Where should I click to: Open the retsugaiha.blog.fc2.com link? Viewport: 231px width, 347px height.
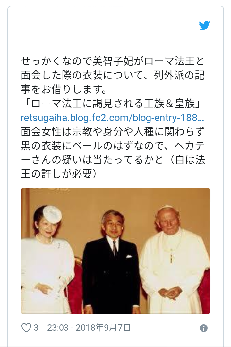click(112, 118)
